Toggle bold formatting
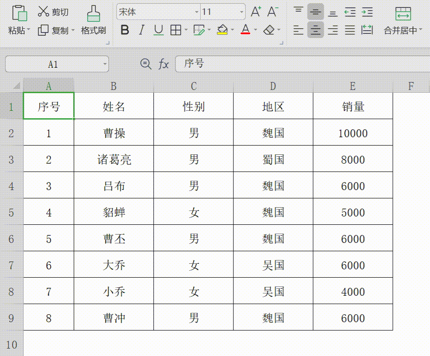This screenshot has height=356, width=430. pos(125,30)
